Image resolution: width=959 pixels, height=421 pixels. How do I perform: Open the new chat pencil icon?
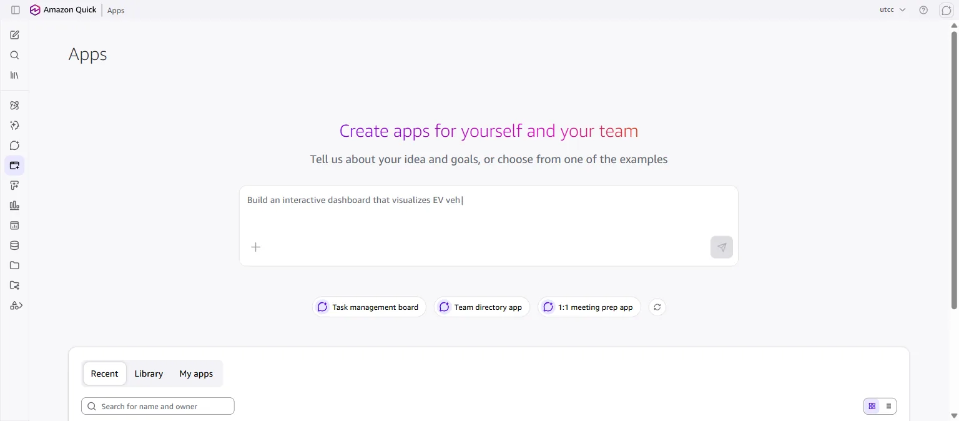tap(14, 35)
